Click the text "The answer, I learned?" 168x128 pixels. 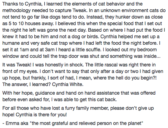coord(26,84)
